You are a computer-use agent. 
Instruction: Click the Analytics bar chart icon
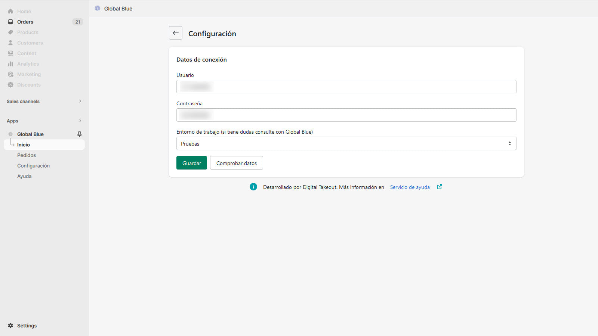coord(10,64)
